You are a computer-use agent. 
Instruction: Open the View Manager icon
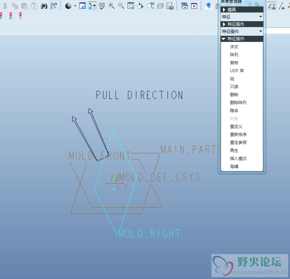pos(170,6)
